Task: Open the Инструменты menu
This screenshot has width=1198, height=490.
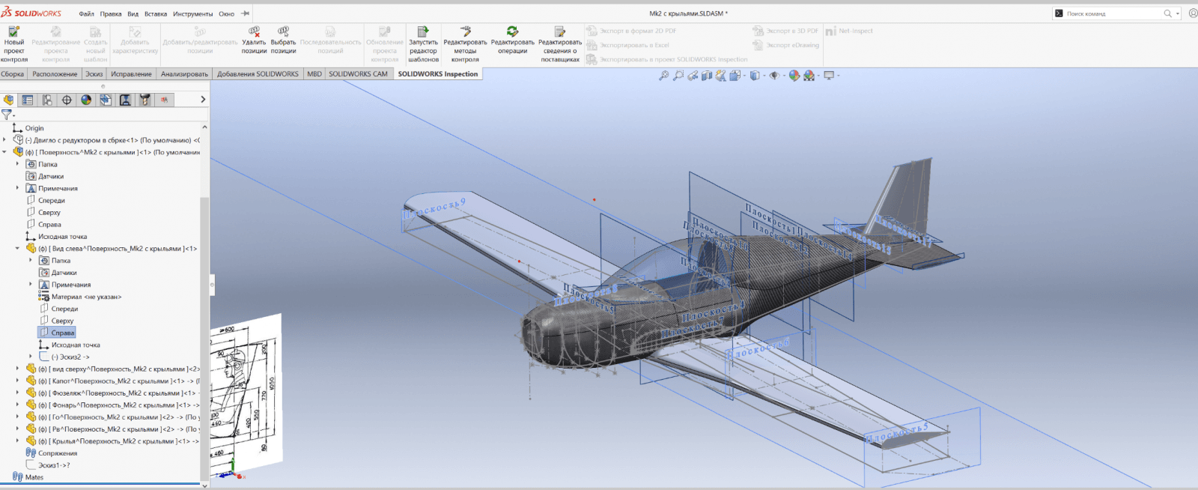Action: coord(193,13)
